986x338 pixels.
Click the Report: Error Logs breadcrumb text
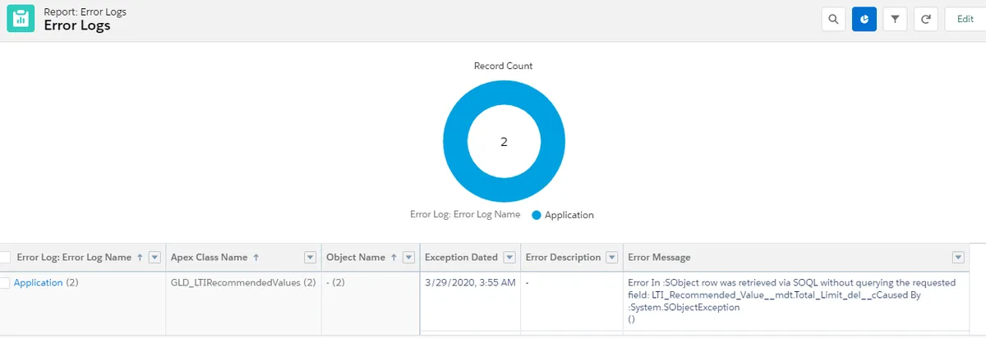(85, 12)
